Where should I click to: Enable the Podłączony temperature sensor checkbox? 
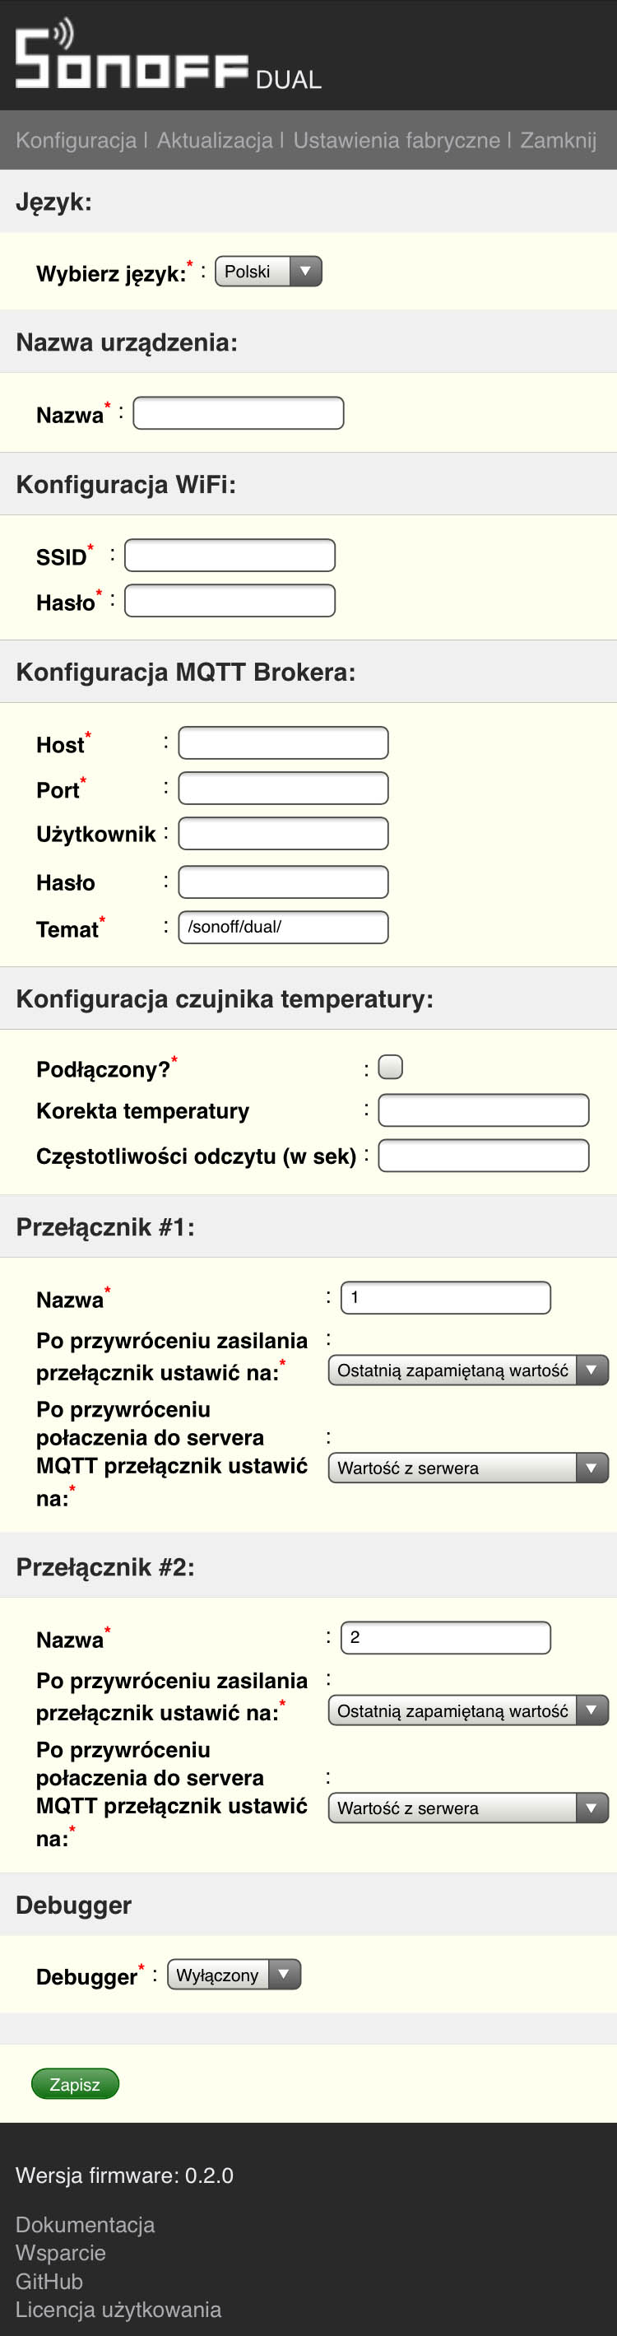(391, 1068)
